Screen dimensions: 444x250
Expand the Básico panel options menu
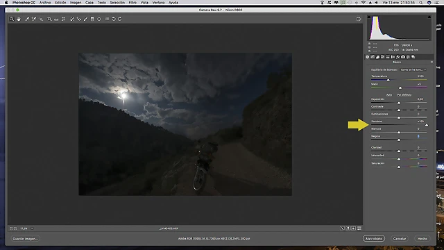click(432, 62)
